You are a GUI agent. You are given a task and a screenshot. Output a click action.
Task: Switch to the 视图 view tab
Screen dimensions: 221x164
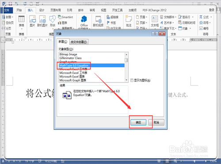(x=103, y=10)
